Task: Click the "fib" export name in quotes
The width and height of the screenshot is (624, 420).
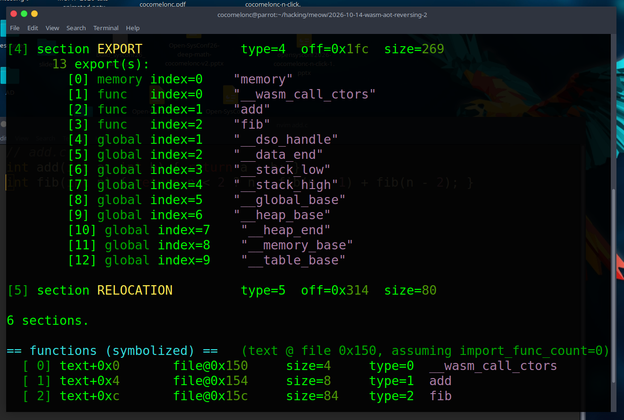Action: [252, 124]
